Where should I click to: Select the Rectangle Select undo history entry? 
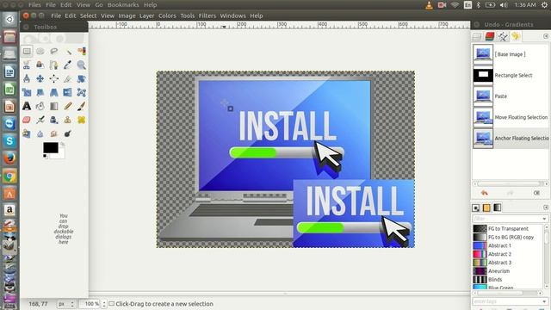(510, 75)
